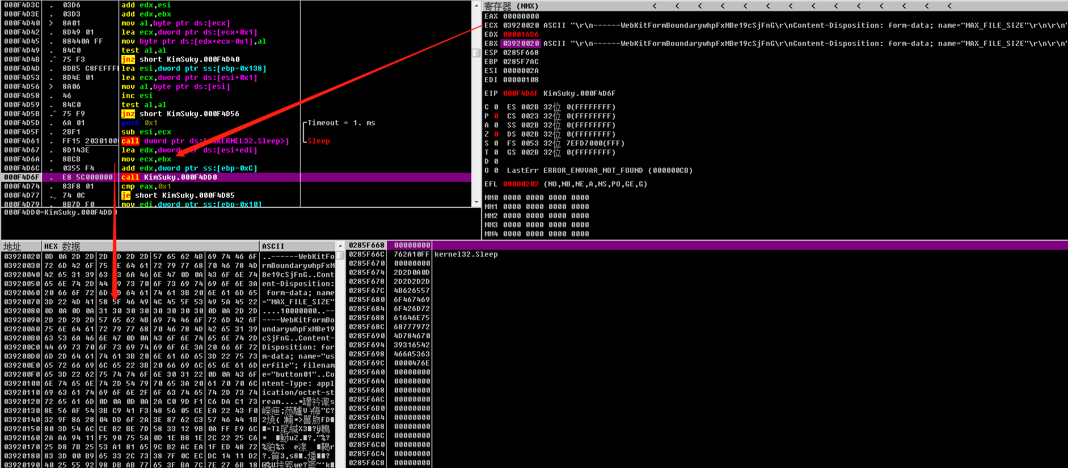The image size is (1068, 468).
Task: Select dump row at address 03920190
Action: point(169,465)
